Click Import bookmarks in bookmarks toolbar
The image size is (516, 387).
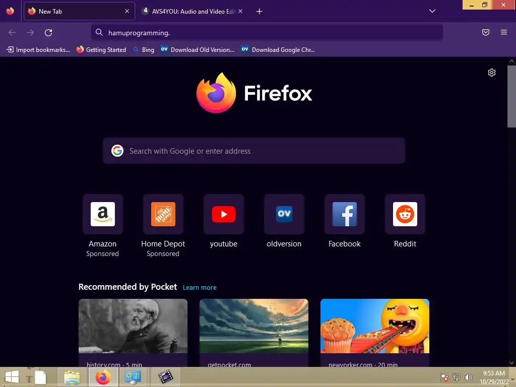[38, 50]
